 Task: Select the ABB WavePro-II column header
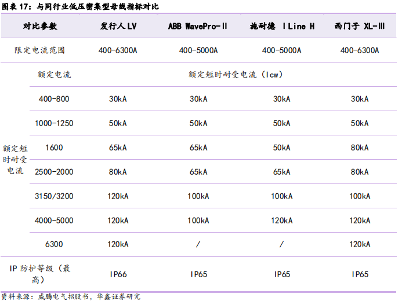[x=198, y=26]
